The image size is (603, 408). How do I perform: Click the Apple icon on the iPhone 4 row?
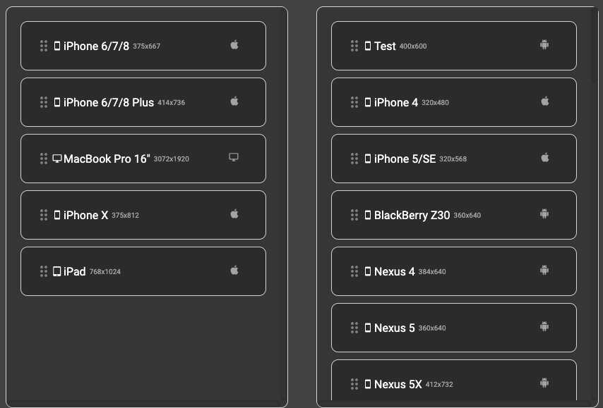(x=545, y=101)
